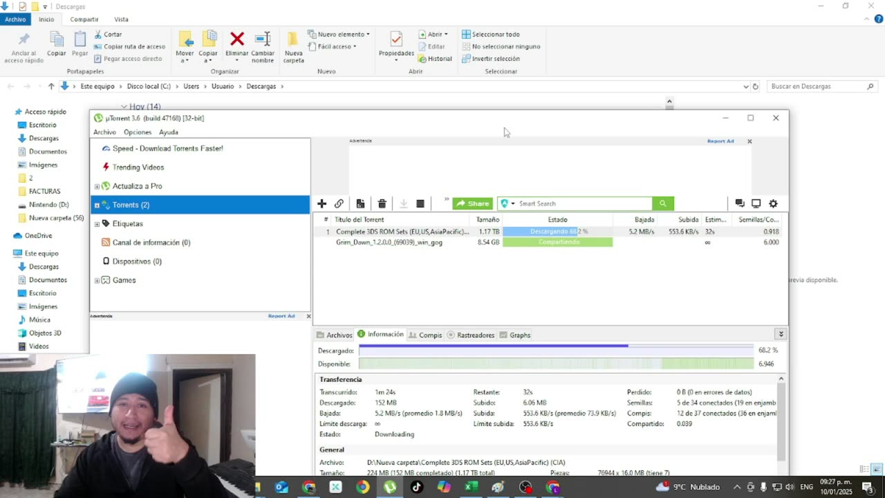The image size is (885, 498).
Task: Remove selected torrent with trash icon
Action: point(382,203)
